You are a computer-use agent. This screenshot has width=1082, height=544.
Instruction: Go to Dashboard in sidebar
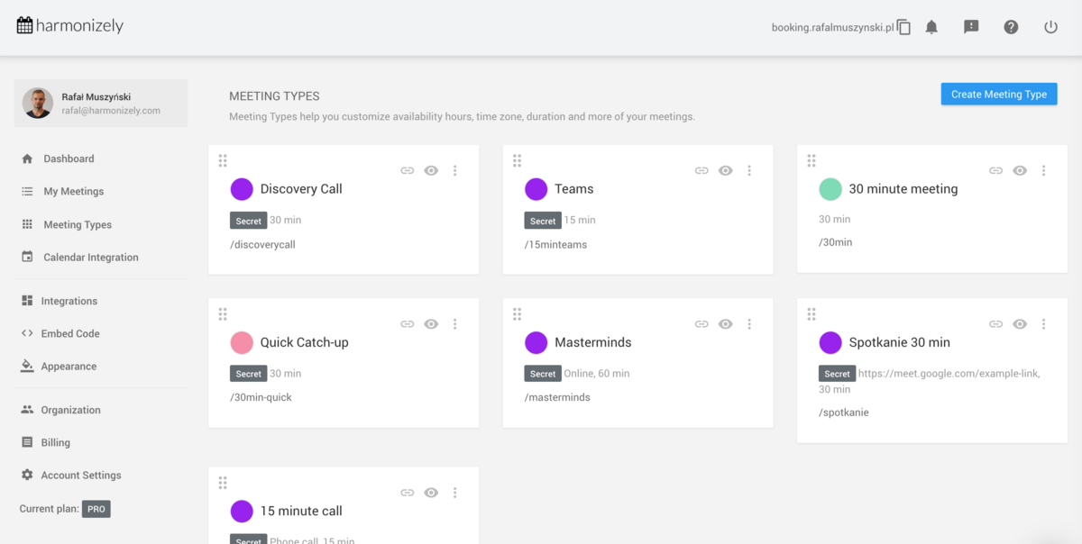click(69, 159)
